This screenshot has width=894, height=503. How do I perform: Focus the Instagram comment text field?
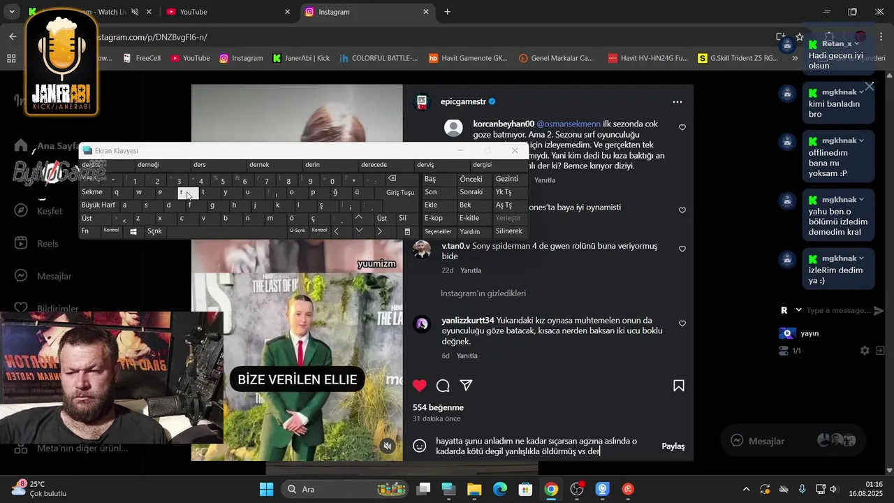(x=543, y=446)
